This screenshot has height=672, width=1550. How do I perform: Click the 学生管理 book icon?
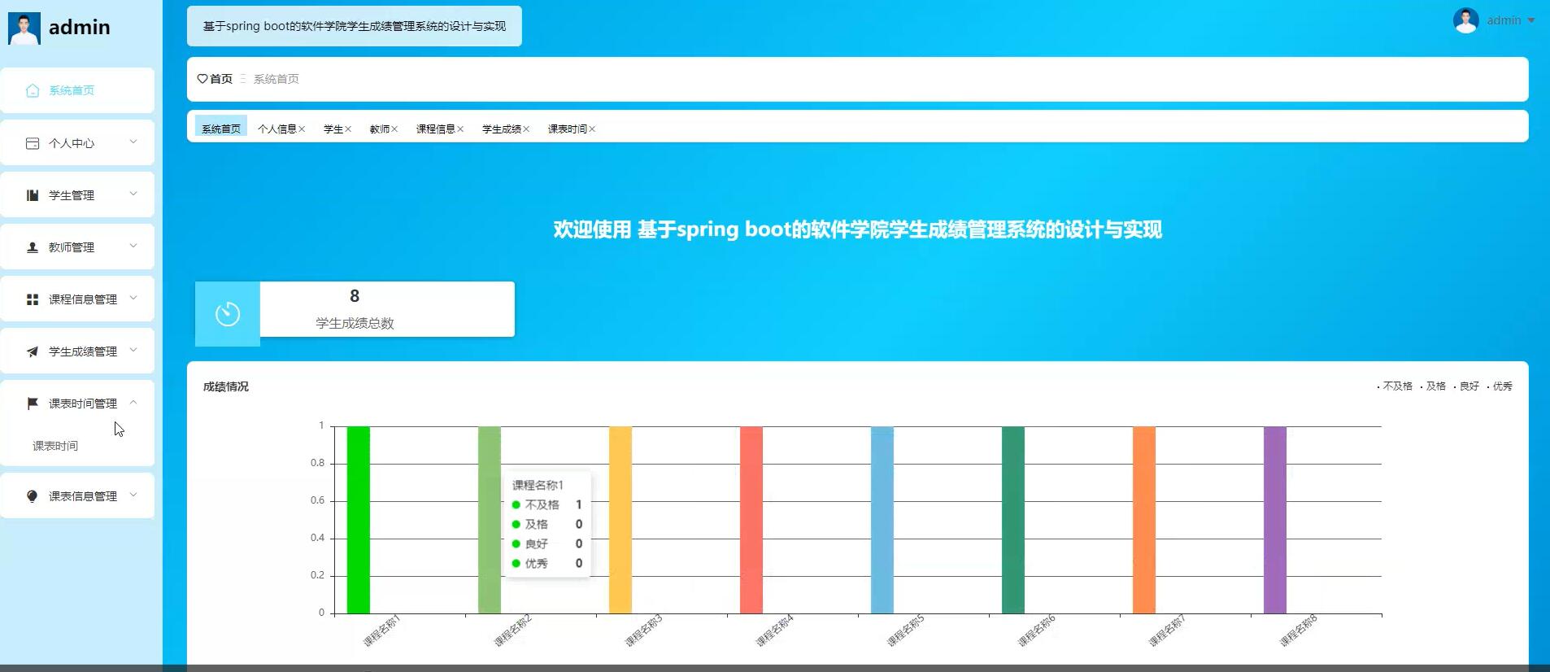coord(33,195)
